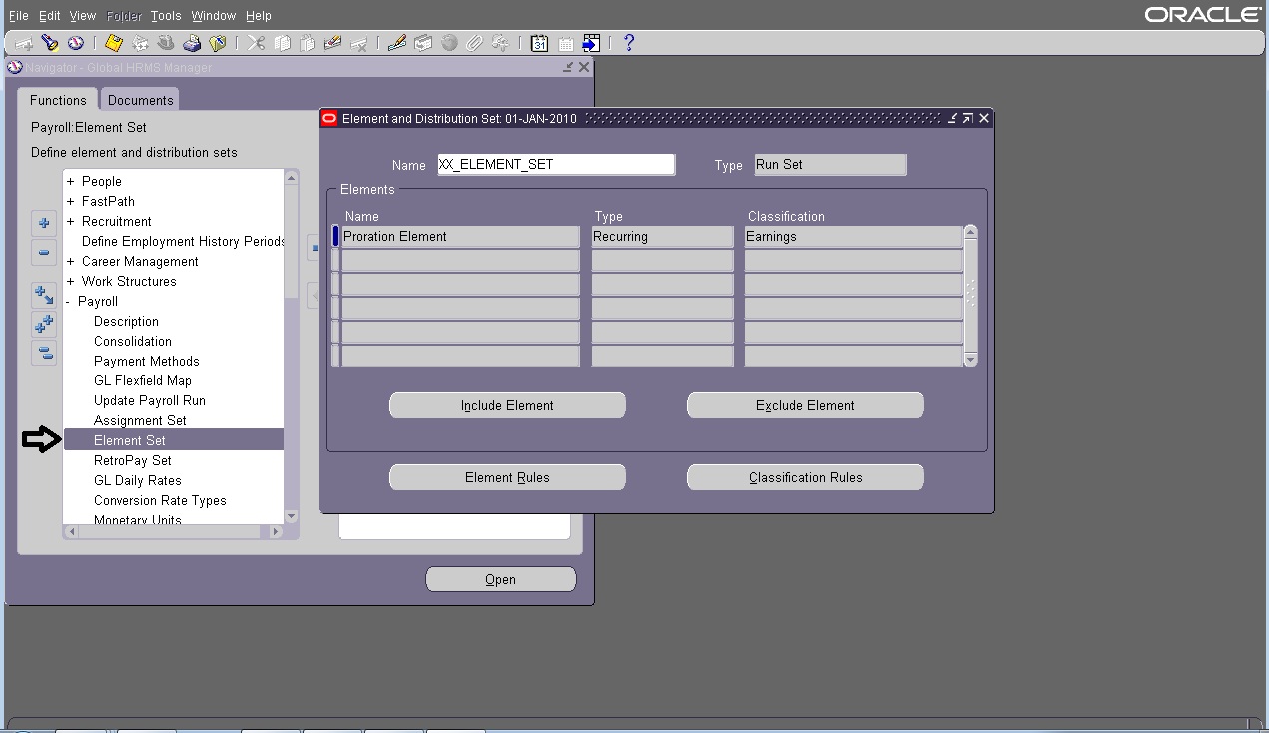Click the Translations globe icon
The image size is (1269, 733).
point(449,44)
